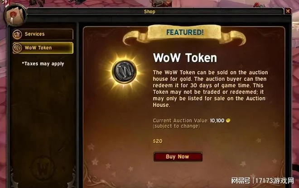This screenshot has height=188, width=299.
Task: Close the Shop window
Action: point(288,11)
